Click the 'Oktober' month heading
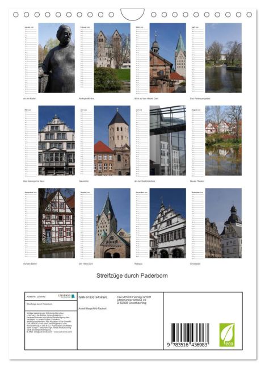This screenshot has width=265, height=368. pos(85,193)
